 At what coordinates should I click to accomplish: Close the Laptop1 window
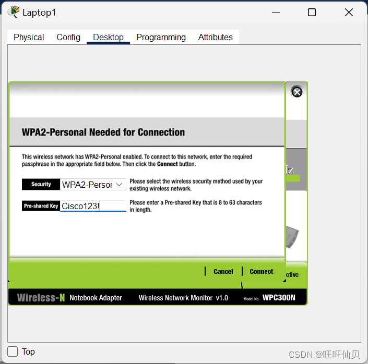click(x=349, y=12)
